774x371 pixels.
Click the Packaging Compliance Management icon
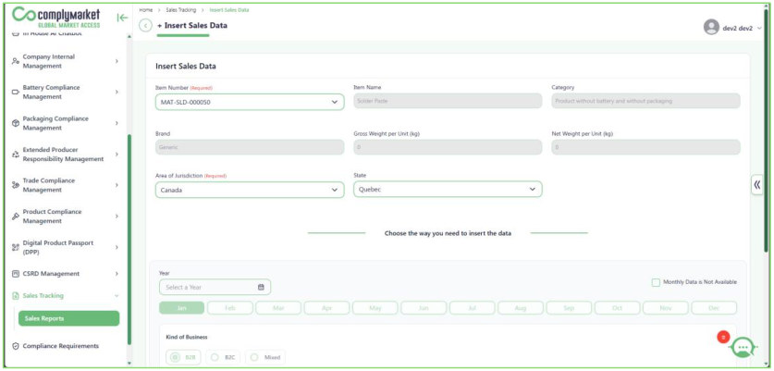pyautogui.click(x=16, y=123)
